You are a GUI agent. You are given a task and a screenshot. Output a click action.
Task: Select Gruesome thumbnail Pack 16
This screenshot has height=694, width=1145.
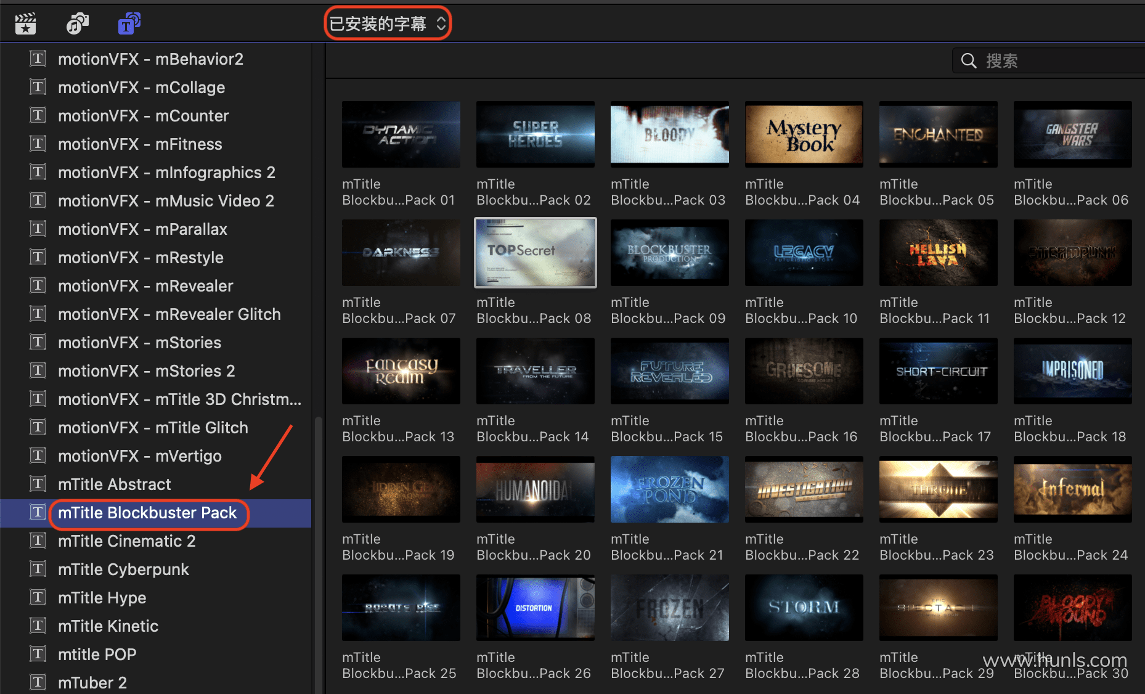pos(804,371)
